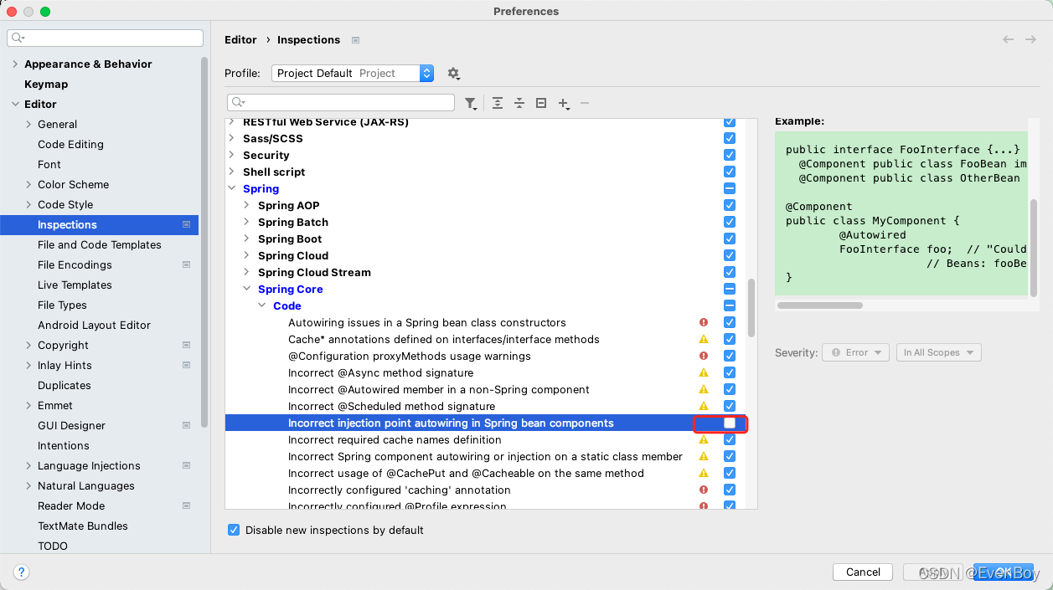Expand the Appearance & Behavior settings section
Viewport: 1053px width, 590px height.
15,64
